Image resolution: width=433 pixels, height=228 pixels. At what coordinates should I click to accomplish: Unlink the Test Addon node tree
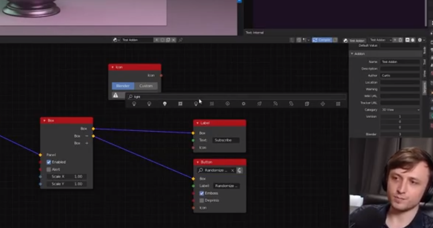tap(173, 40)
